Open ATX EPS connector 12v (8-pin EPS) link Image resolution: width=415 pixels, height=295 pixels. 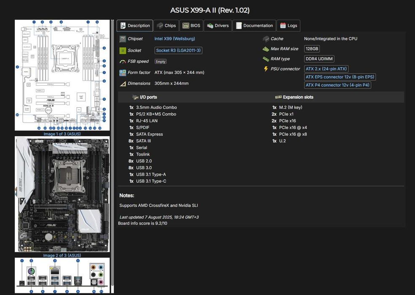tap(340, 77)
